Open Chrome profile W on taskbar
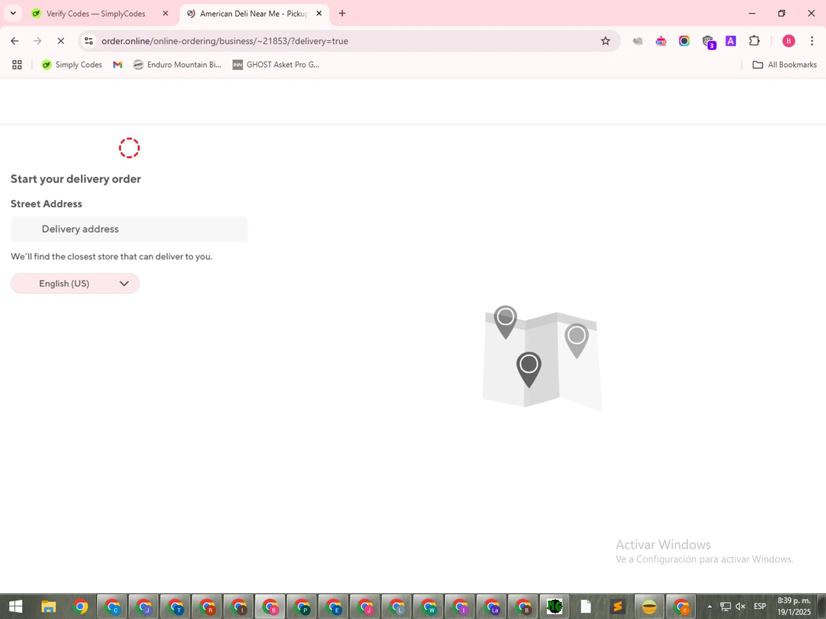This screenshot has width=826, height=619. 428,606
